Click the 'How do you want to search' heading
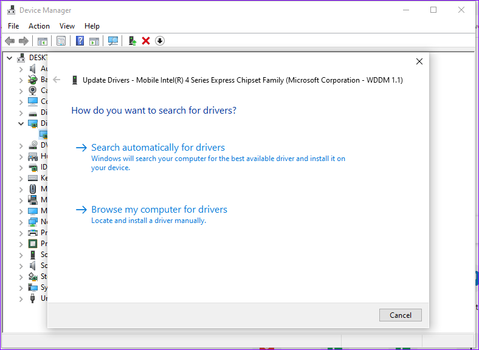This screenshot has width=479, height=350. point(154,110)
